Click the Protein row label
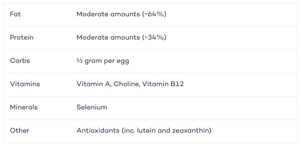Image resolution: width=302 pixels, height=149 pixels. click(x=22, y=38)
